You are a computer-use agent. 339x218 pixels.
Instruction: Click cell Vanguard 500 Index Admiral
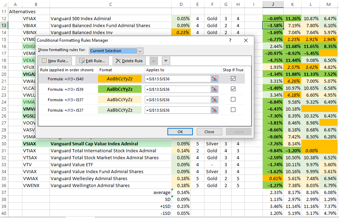[111, 18]
